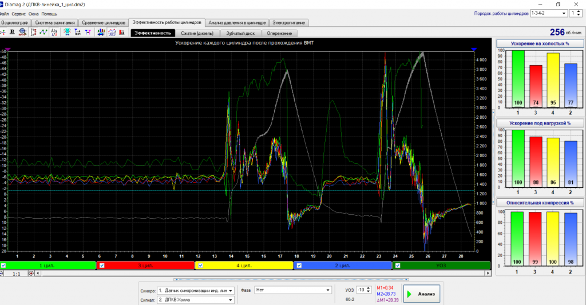Click the '1024' blue arrows toolbar icon
Viewport: 586px width, 305px height.
point(77,32)
